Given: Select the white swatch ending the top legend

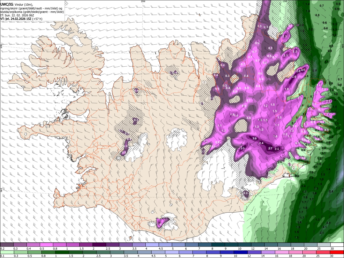Looking at the screenshot, I should pyautogui.click(x=337, y=245).
